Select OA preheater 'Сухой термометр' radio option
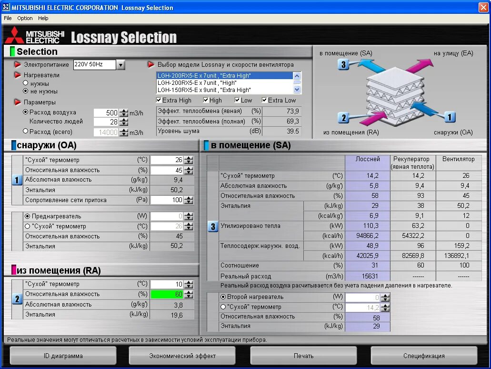 click(28, 226)
